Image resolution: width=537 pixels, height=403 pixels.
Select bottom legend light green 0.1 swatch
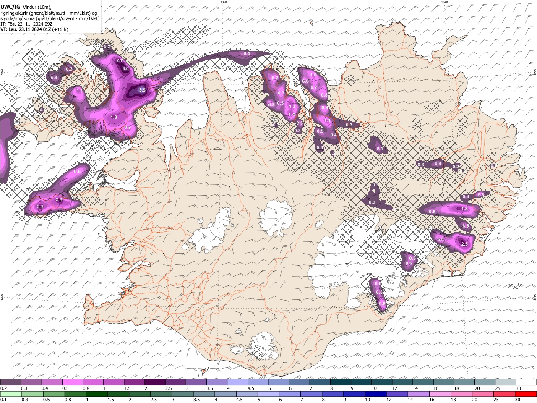pos(10,394)
